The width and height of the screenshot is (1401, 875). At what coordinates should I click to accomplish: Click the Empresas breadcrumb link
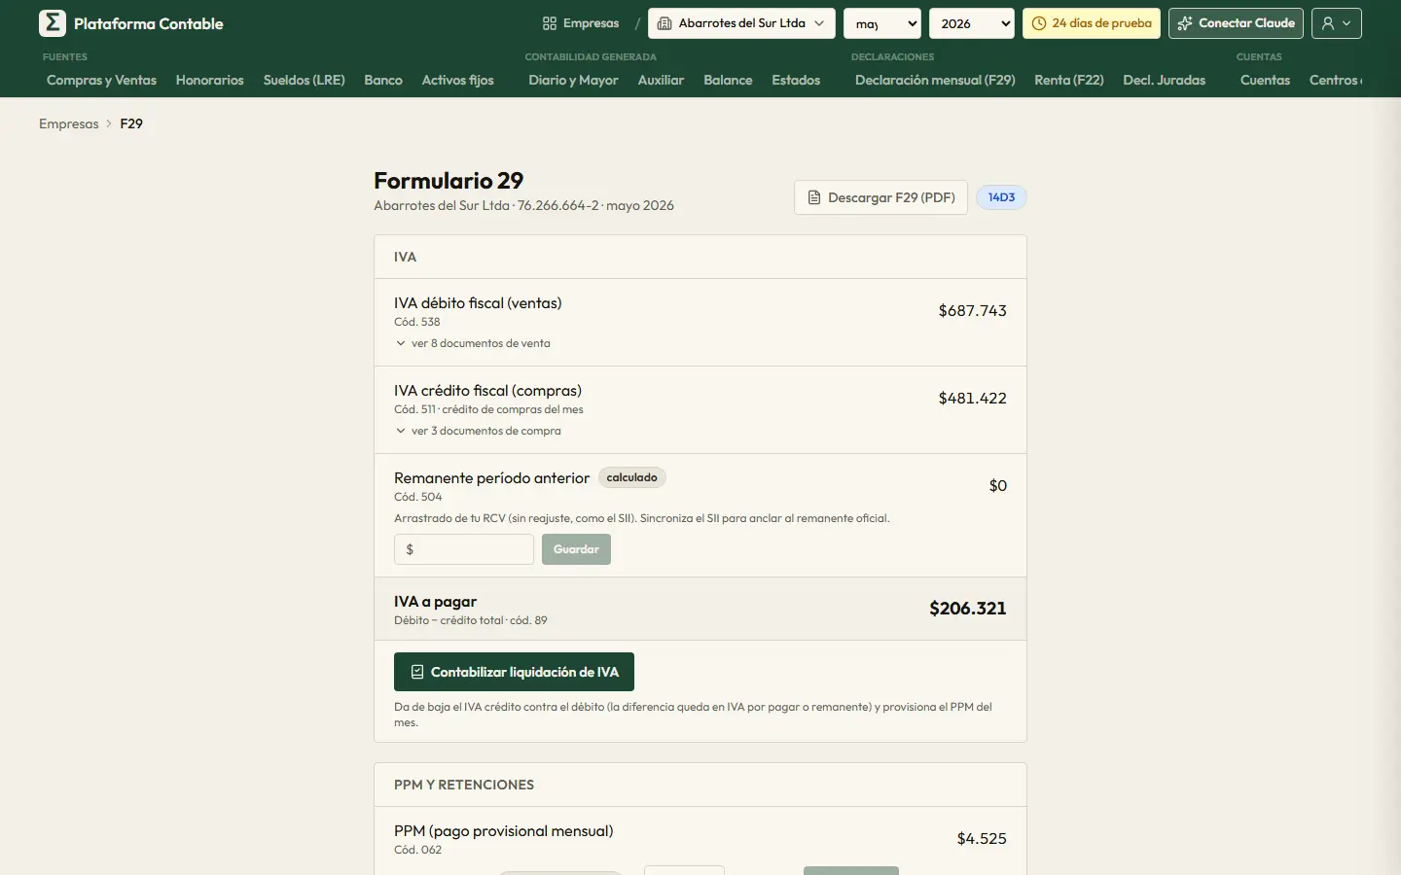point(69,123)
